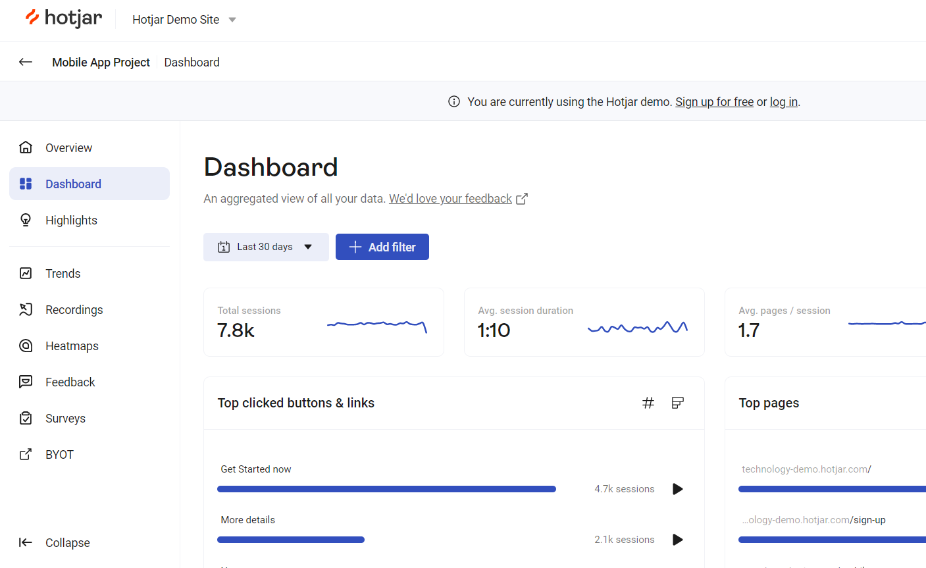Open Heatmaps in sidebar

(90, 346)
